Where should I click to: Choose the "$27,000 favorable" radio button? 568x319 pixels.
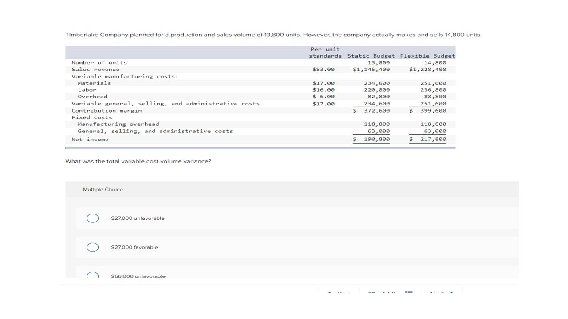[93, 247]
